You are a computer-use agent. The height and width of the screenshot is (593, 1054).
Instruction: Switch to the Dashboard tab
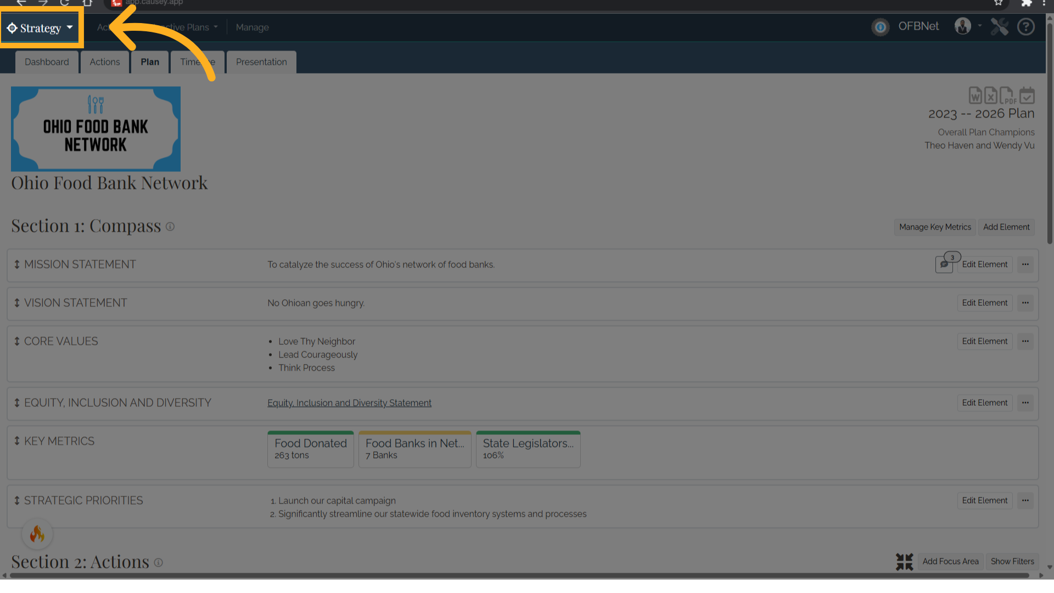[47, 62]
